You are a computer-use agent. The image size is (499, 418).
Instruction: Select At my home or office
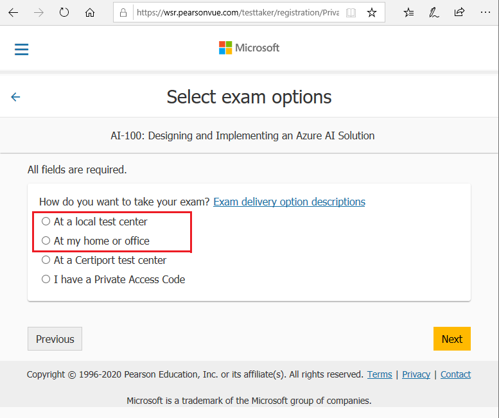pyautogui.click(x=46, y=241)
